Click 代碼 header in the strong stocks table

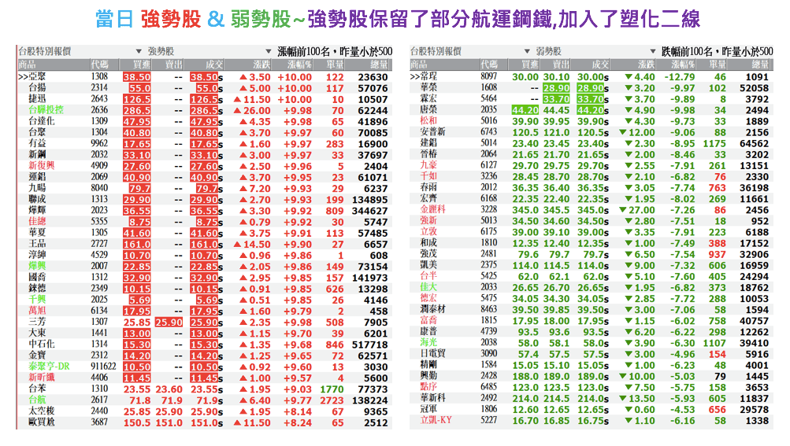click(100, 64)
